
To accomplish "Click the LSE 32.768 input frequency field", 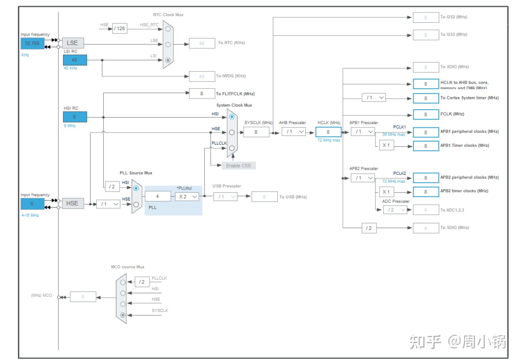I will click(32, 43).
